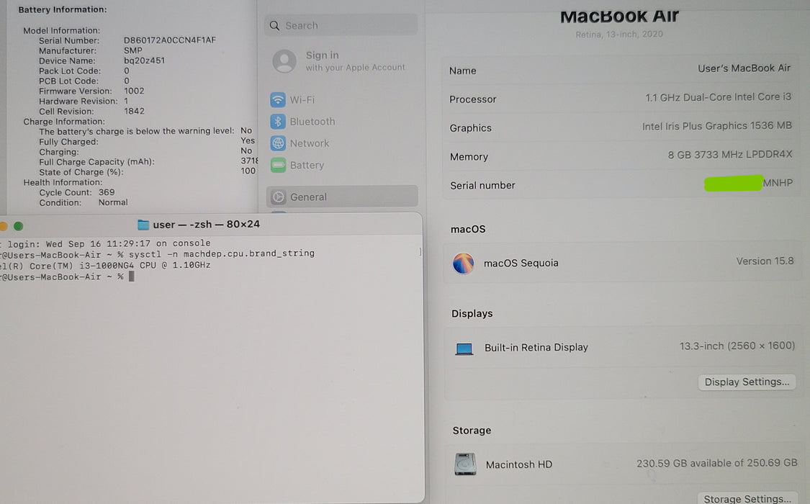Click the Cell Revision value 1842
810x504 pixels.
point(134,111)
